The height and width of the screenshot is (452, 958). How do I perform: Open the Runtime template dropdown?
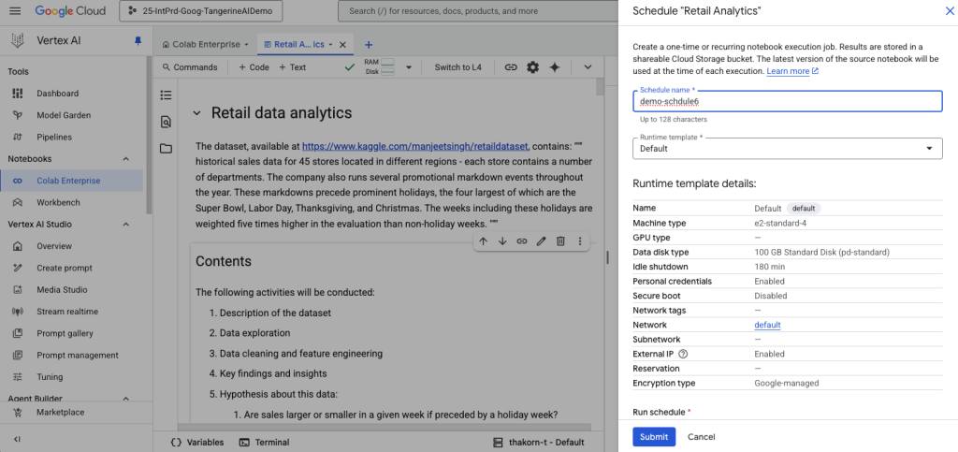coord(788,149)
